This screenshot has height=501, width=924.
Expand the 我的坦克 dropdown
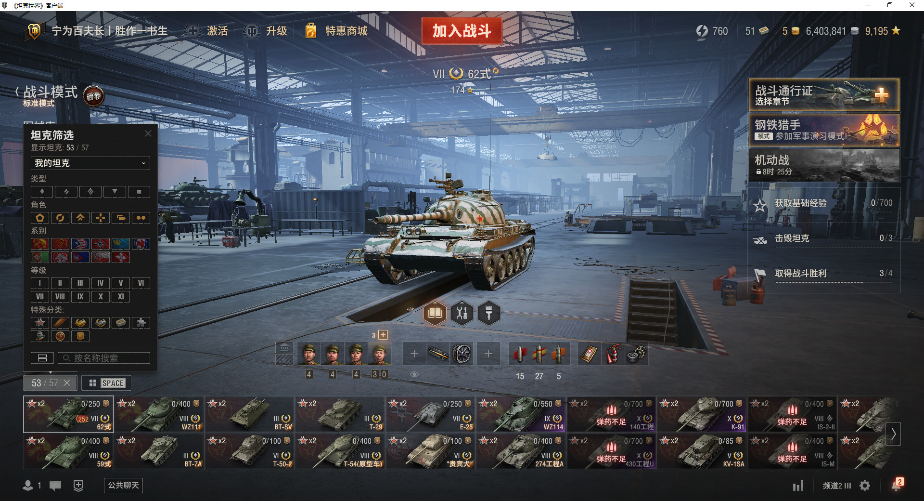click(x=90, y=163)
